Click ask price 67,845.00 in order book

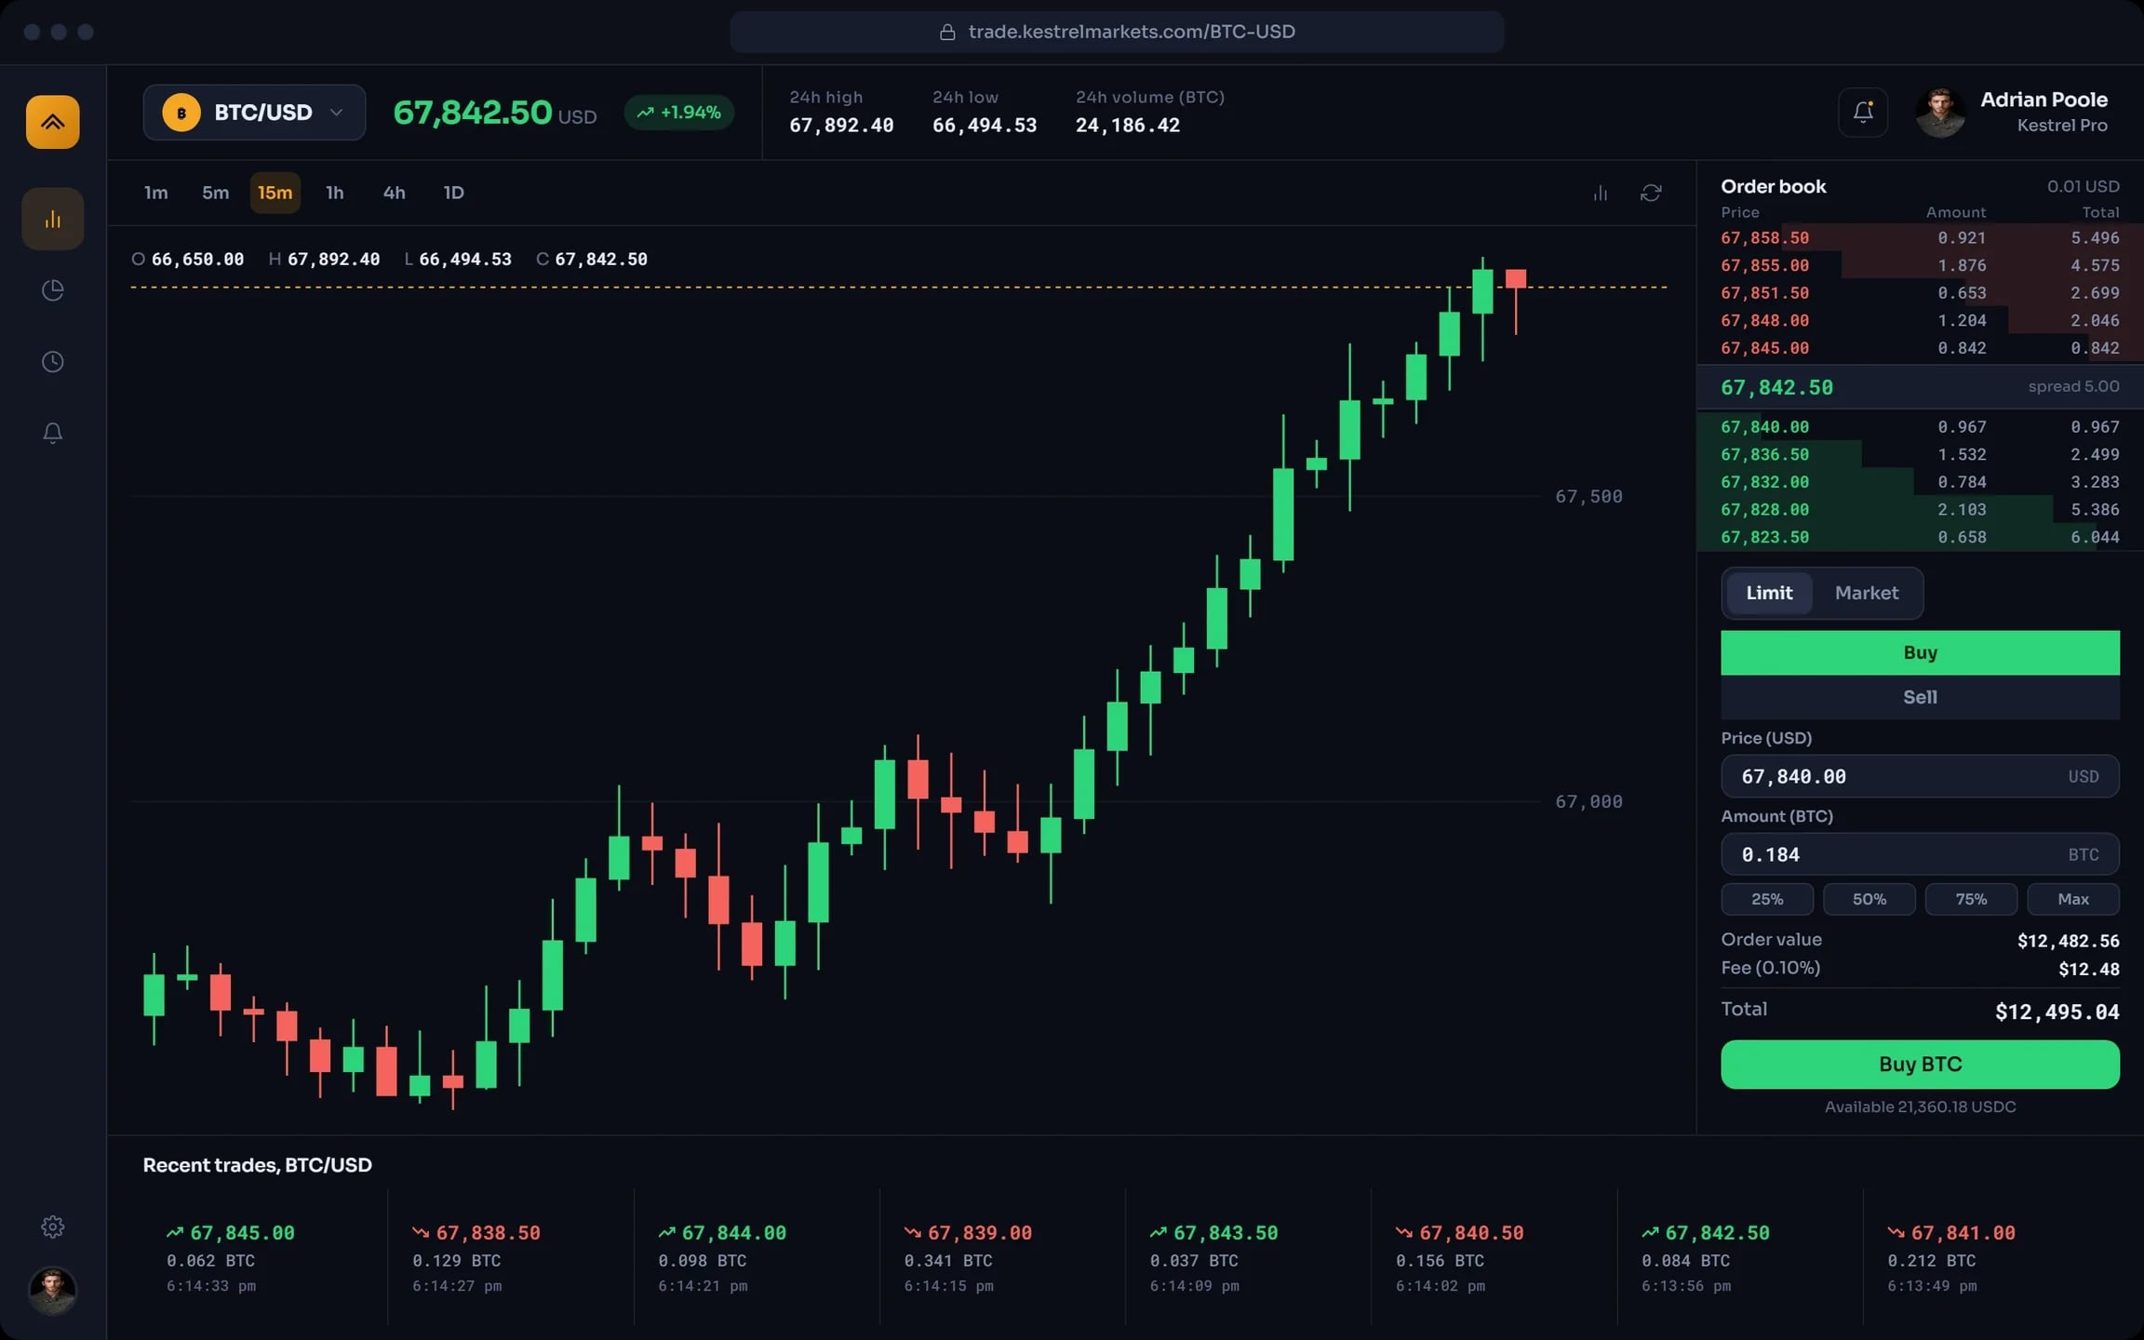pos(1764,348)
